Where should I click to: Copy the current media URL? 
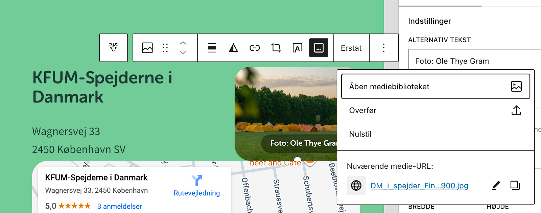click(515, 185)
